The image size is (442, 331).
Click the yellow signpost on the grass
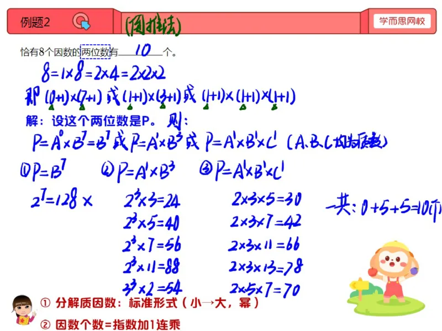(360, 288)
